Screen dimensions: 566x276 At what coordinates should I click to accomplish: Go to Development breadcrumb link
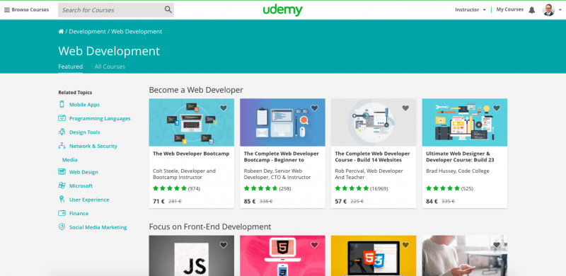click(x=87, y=31)
